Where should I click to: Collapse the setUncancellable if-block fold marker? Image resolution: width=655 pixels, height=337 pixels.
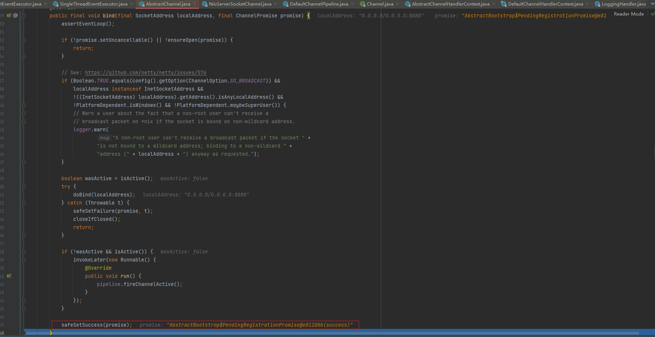coord(24,40)
